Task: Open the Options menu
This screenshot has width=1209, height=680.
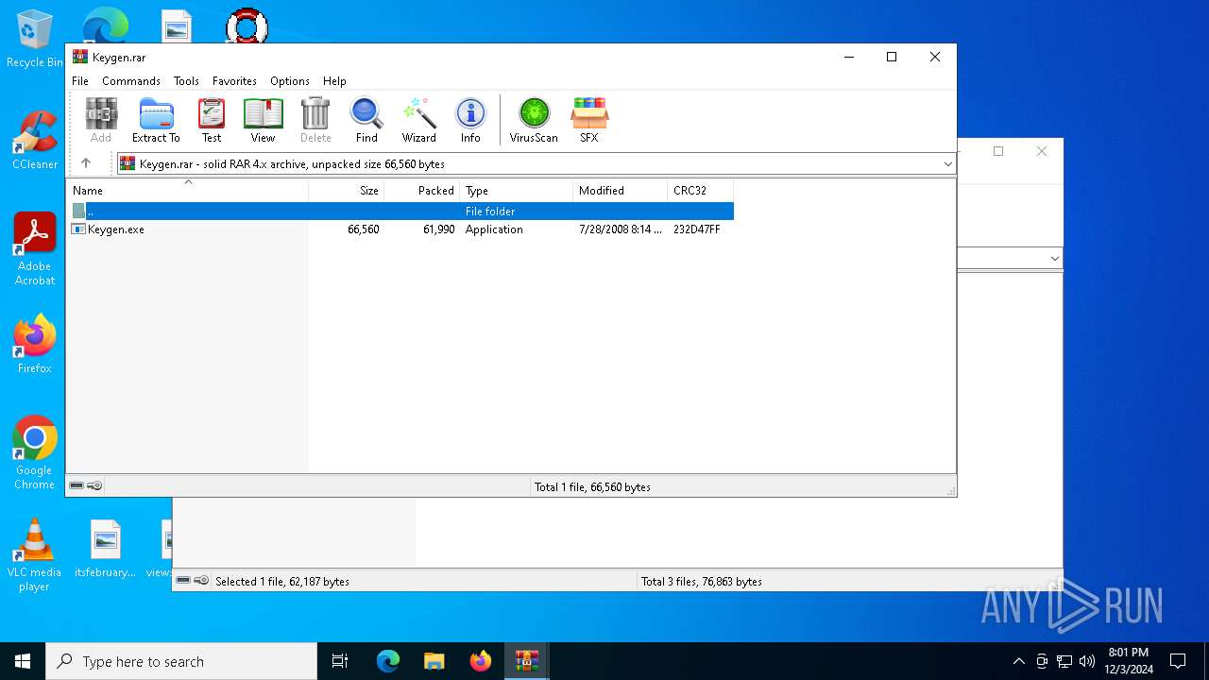Action: (290, 81)
